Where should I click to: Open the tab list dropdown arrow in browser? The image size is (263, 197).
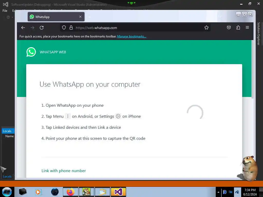[x=220, y=17]
